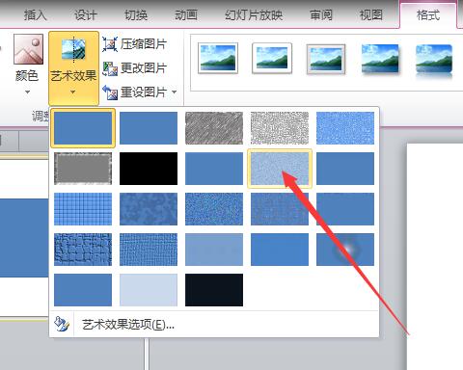Screen dimensions: 463x370
Task: Click the 压缩图片 compress pictures command
Action: coord(134,44)
